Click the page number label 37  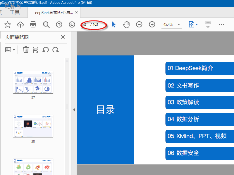(x=33, y=98)
